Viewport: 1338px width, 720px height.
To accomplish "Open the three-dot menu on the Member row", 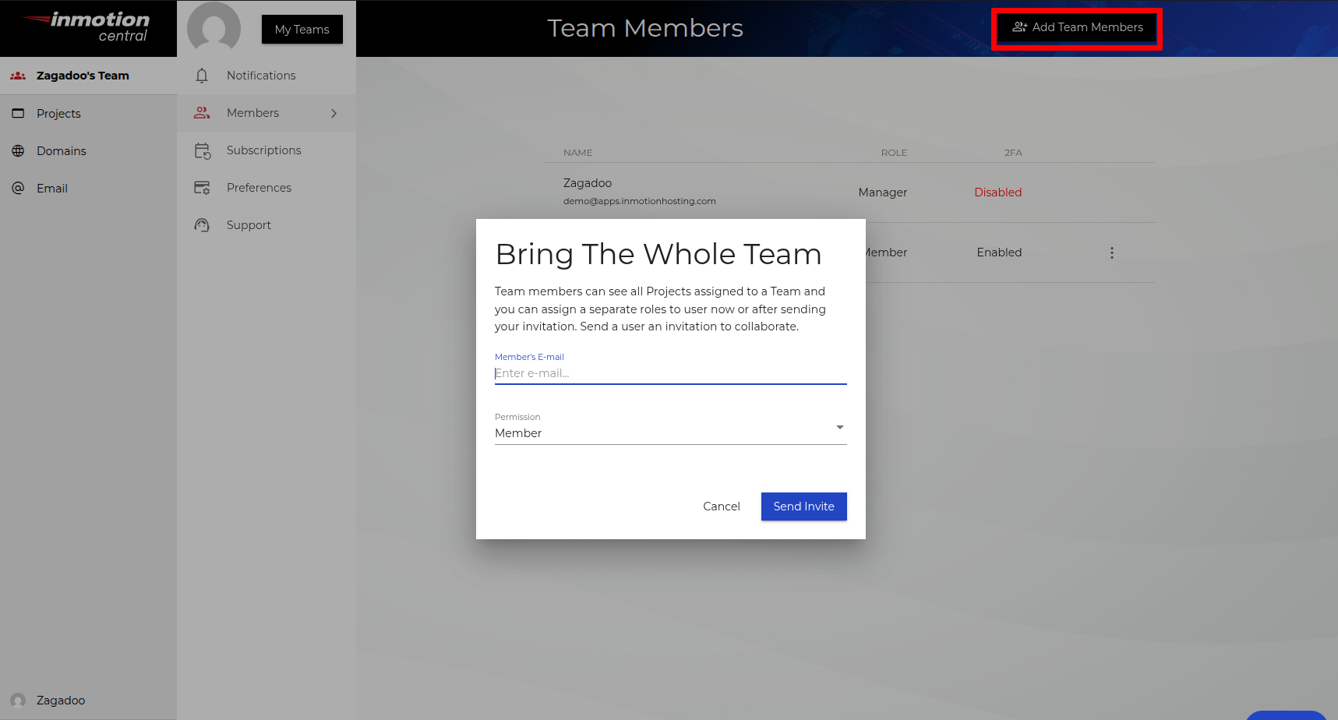I will [x=1112, y=252].
